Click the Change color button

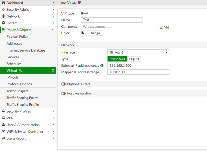[94, 33]
